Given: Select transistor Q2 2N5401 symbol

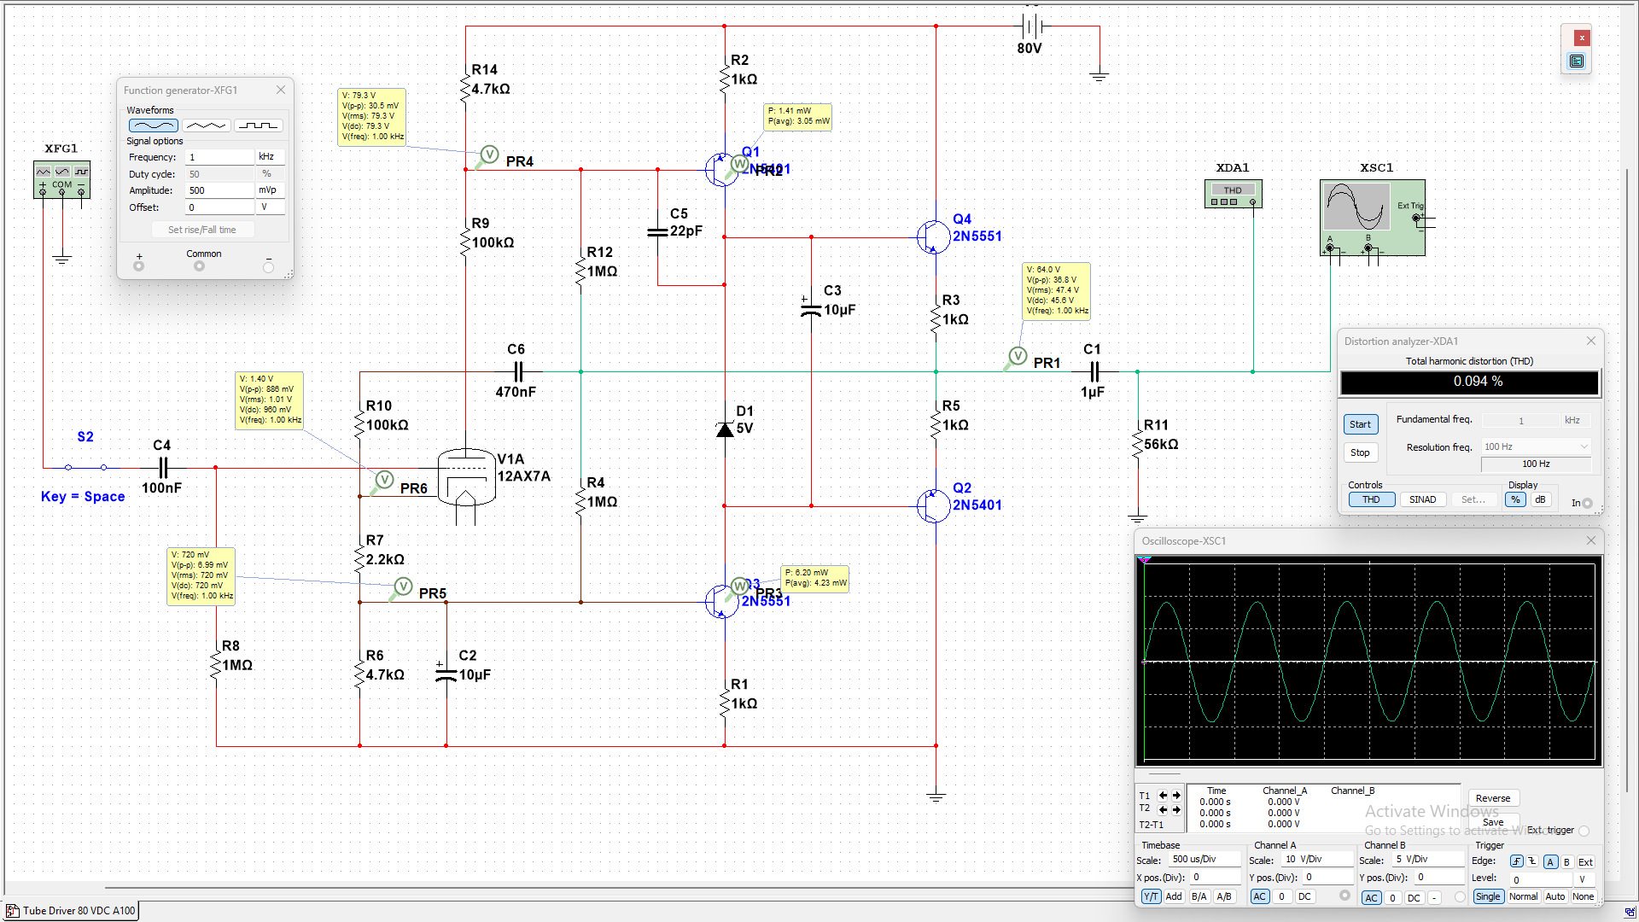Looking at the screenshot, I should click(933, 505).
